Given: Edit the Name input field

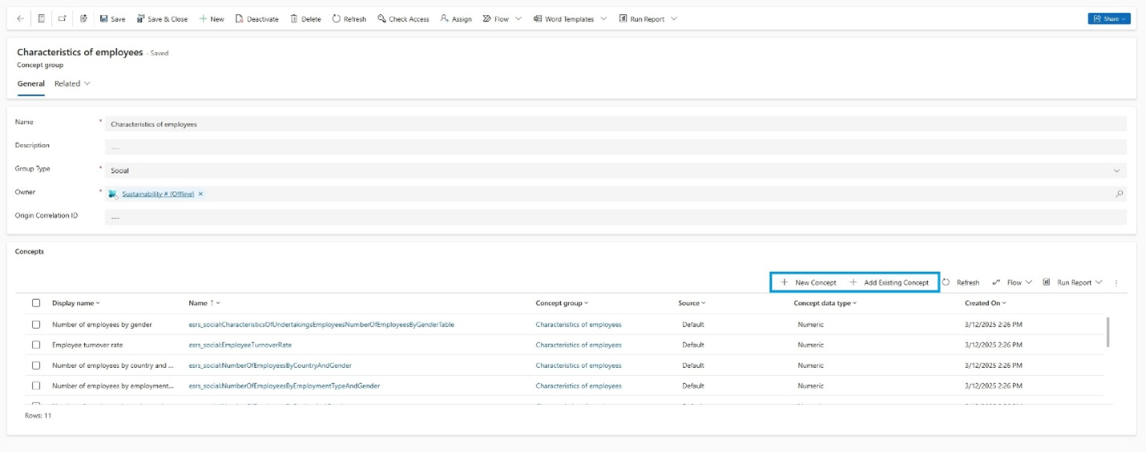Looking at the screenshot, I should click(615, 124).
